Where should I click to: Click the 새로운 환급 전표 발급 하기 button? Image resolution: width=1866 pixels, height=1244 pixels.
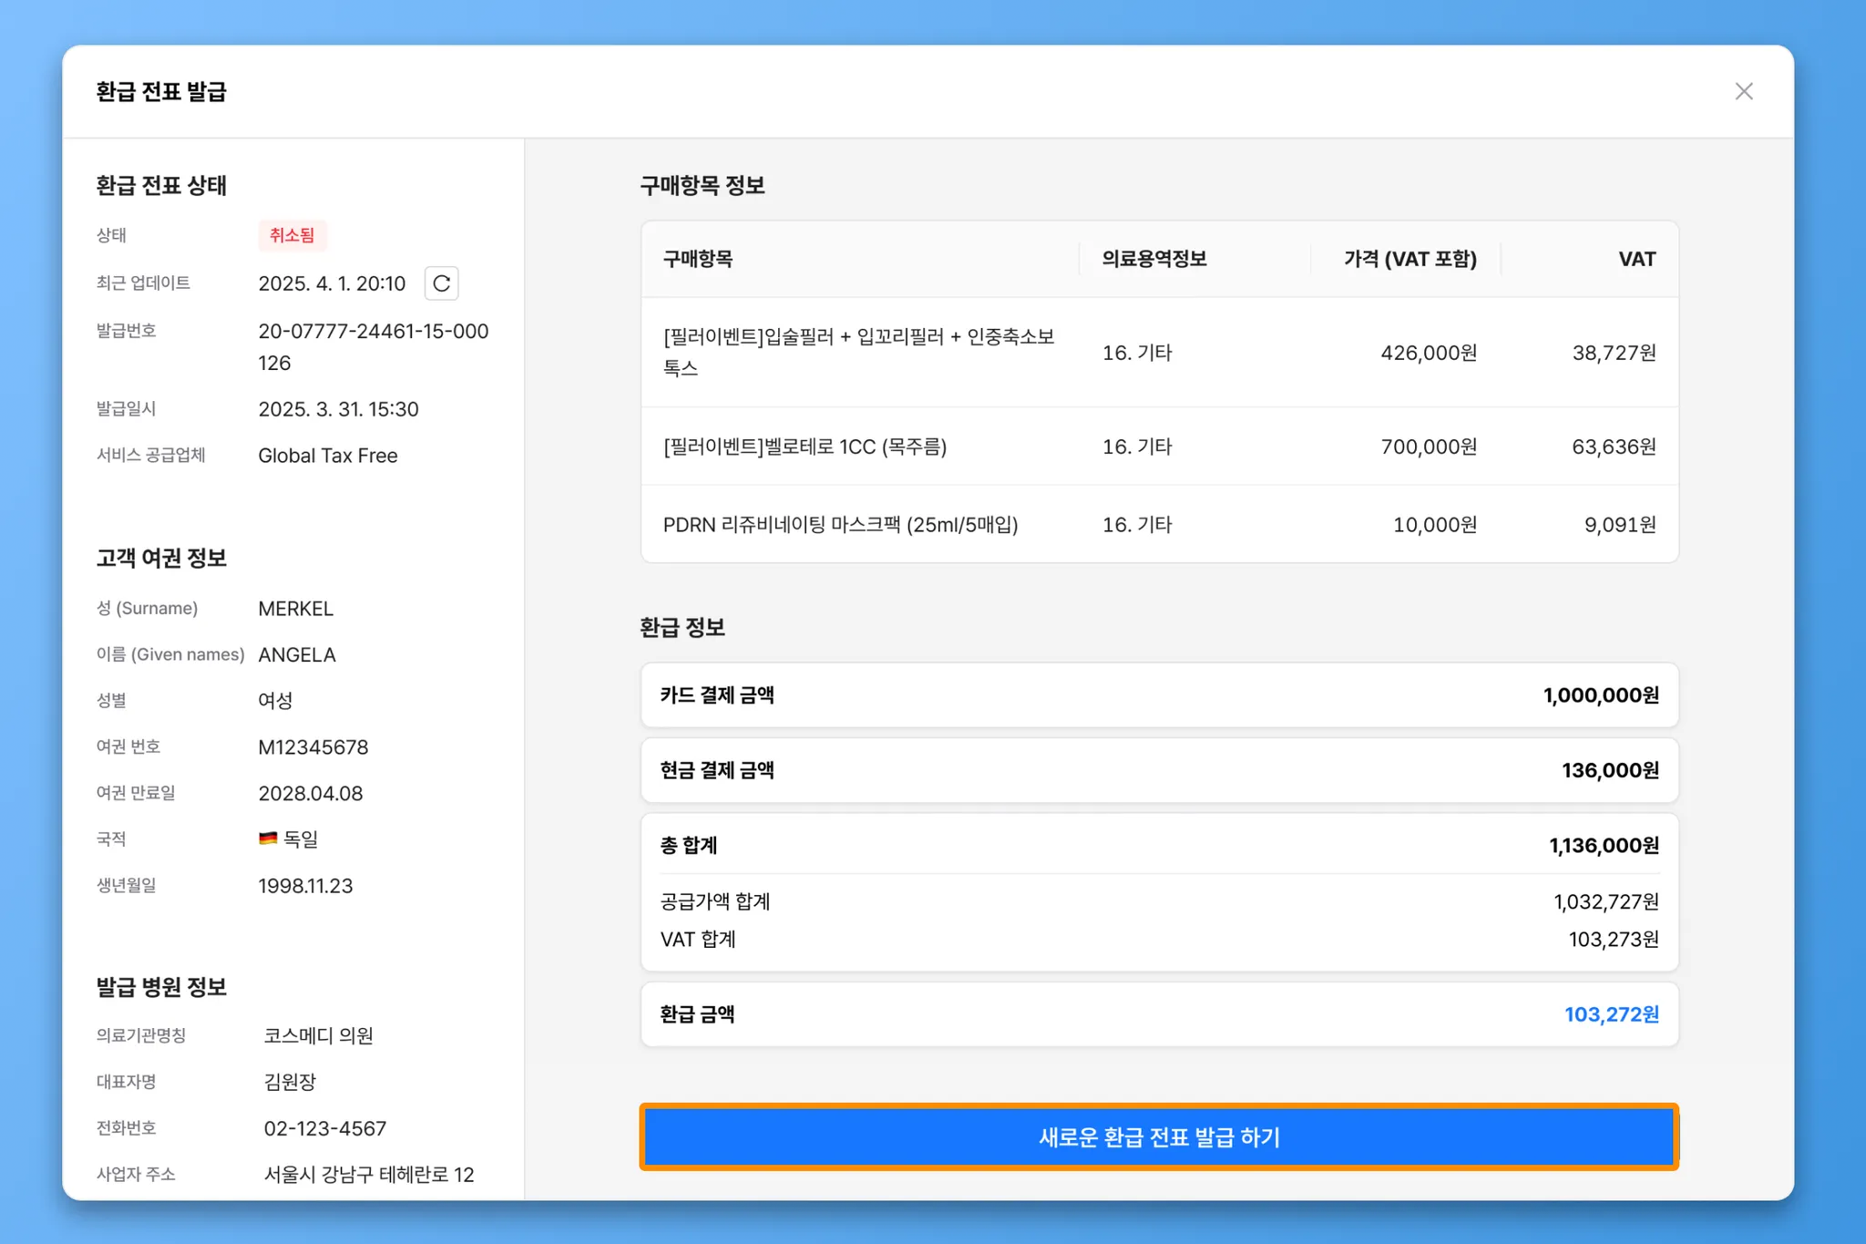(x=1158, y=1136)
